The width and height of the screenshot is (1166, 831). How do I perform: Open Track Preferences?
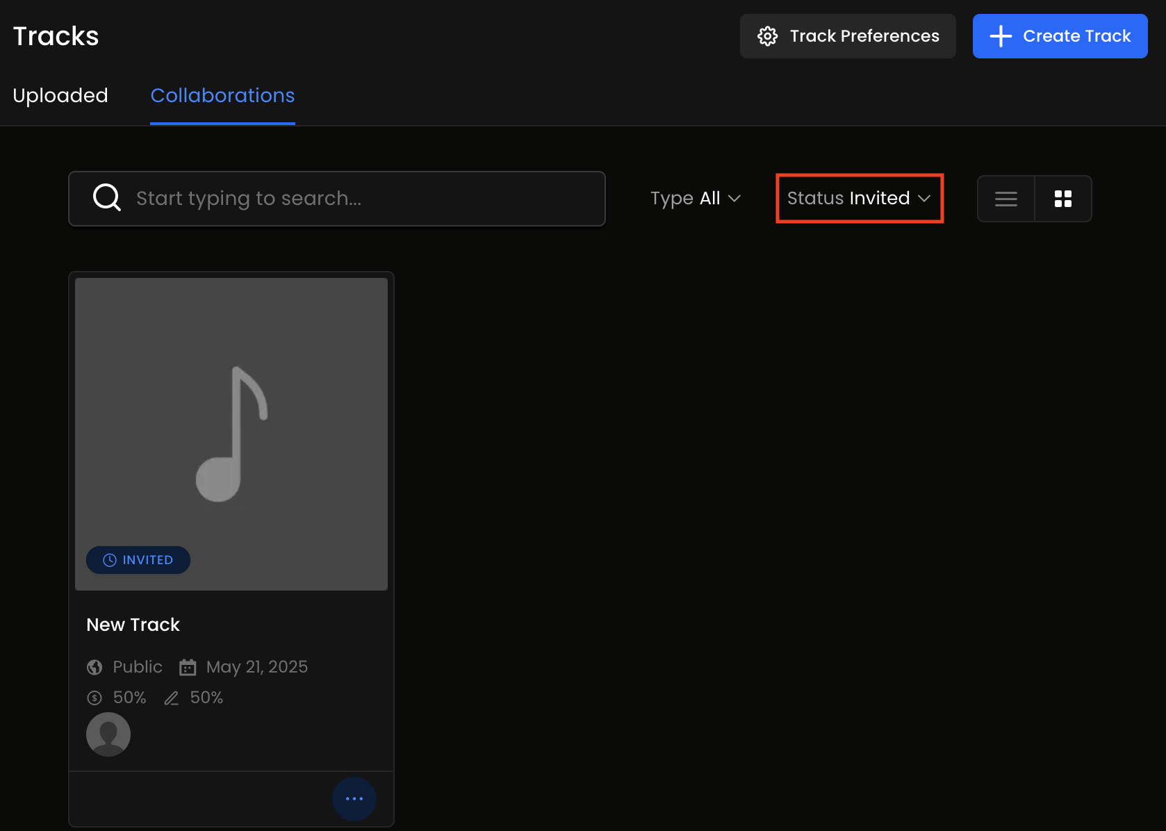(847, 35)
